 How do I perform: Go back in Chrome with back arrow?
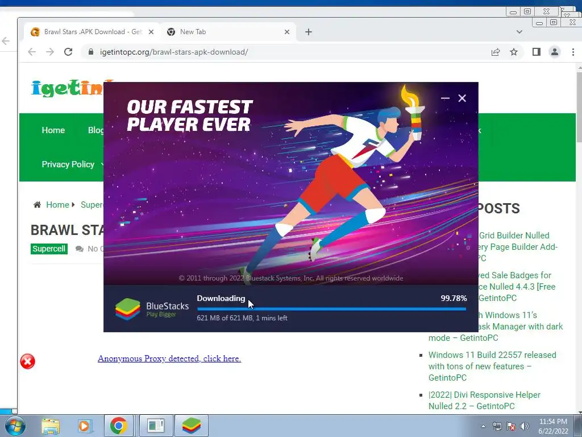(x=32, y=52)
